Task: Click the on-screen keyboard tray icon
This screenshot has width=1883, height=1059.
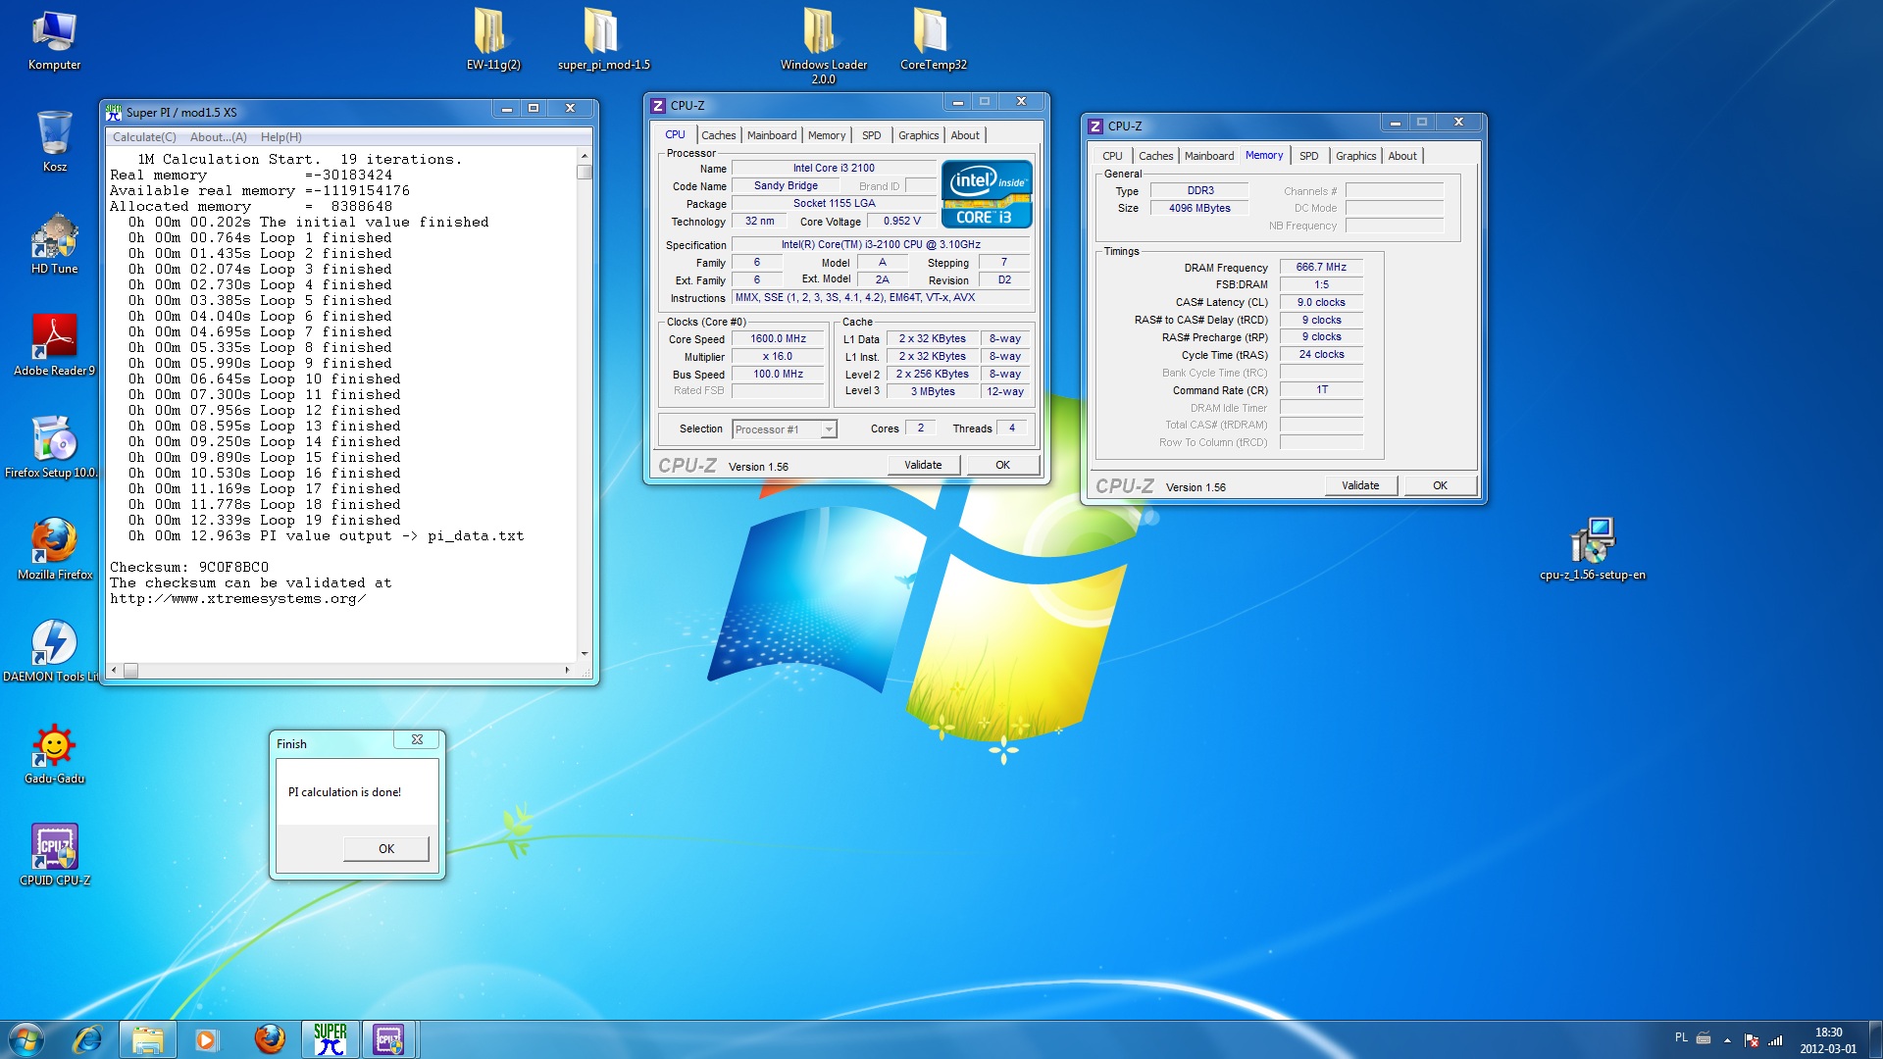Action: (1704, 1037)
